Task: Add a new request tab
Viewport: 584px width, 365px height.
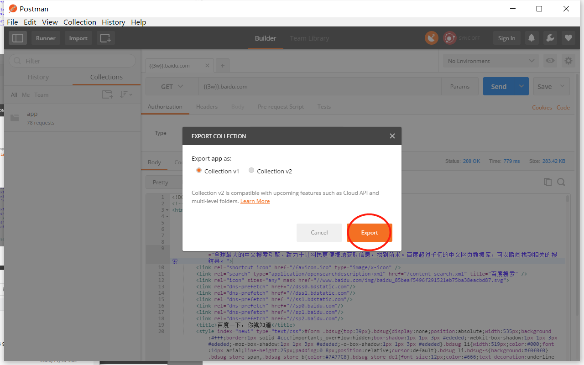Action: pos(223,66)
